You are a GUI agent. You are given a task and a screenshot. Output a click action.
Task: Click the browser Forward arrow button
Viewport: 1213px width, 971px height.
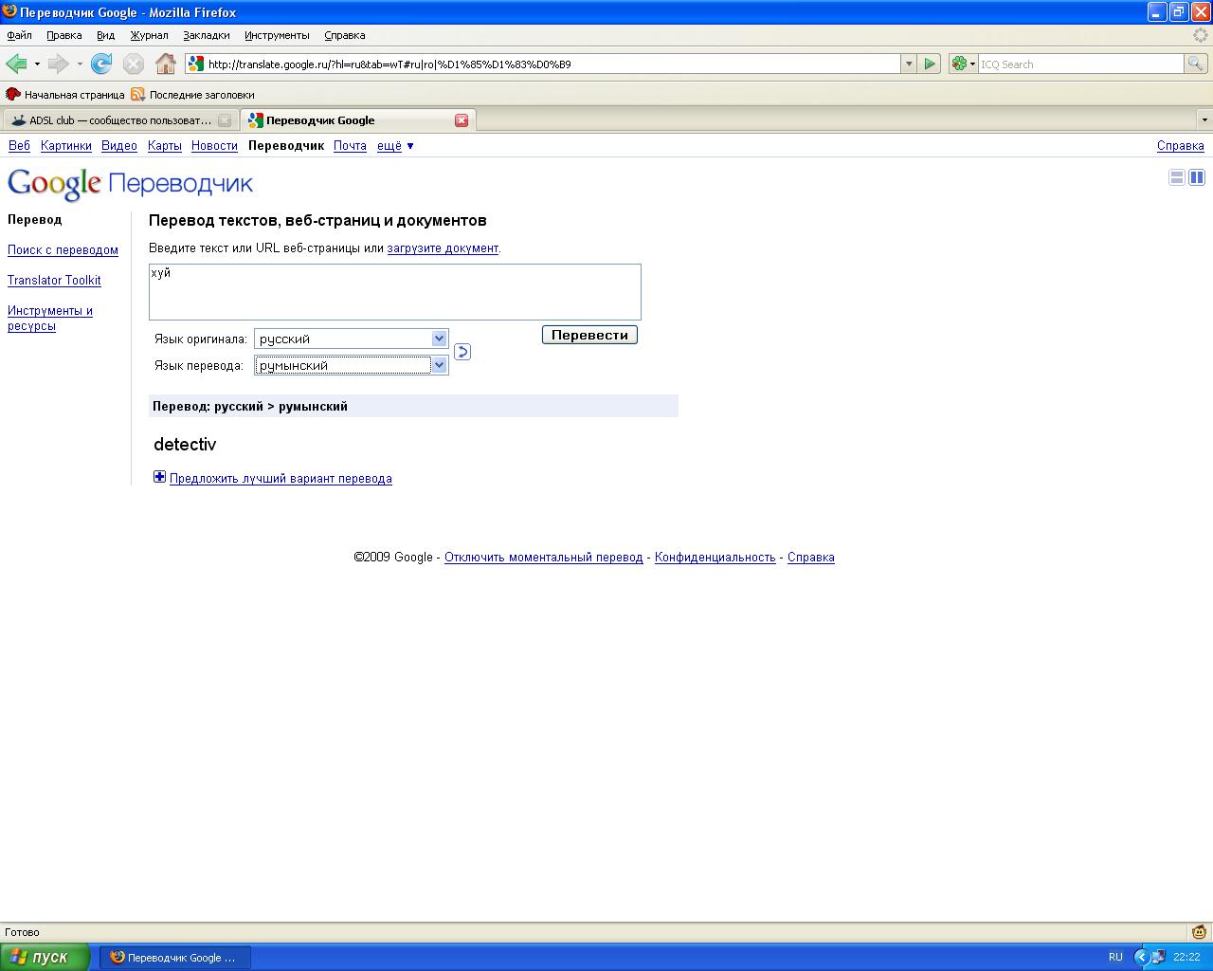click(59, 64)
